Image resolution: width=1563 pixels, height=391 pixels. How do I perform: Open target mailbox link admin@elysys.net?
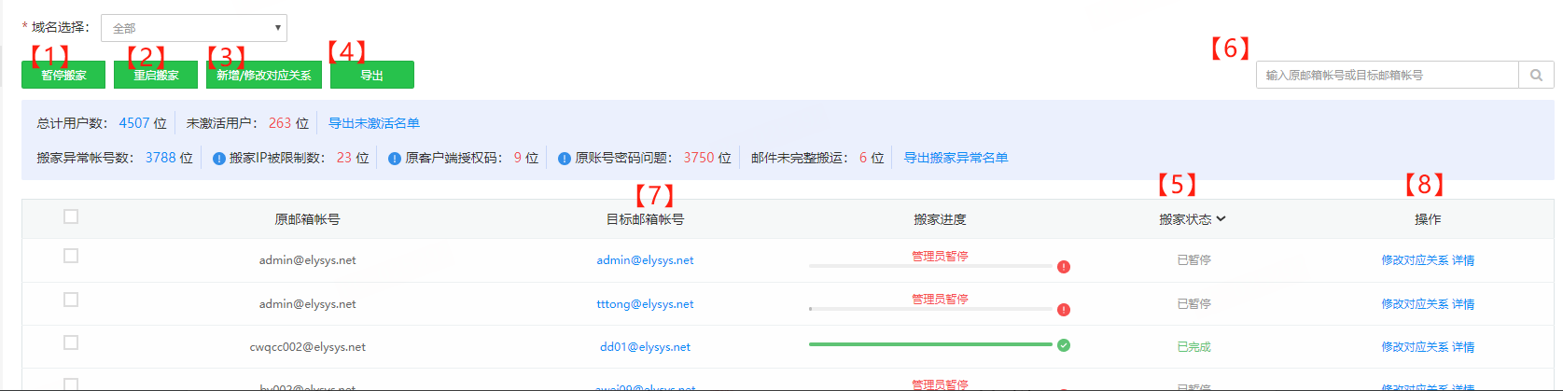645,260
